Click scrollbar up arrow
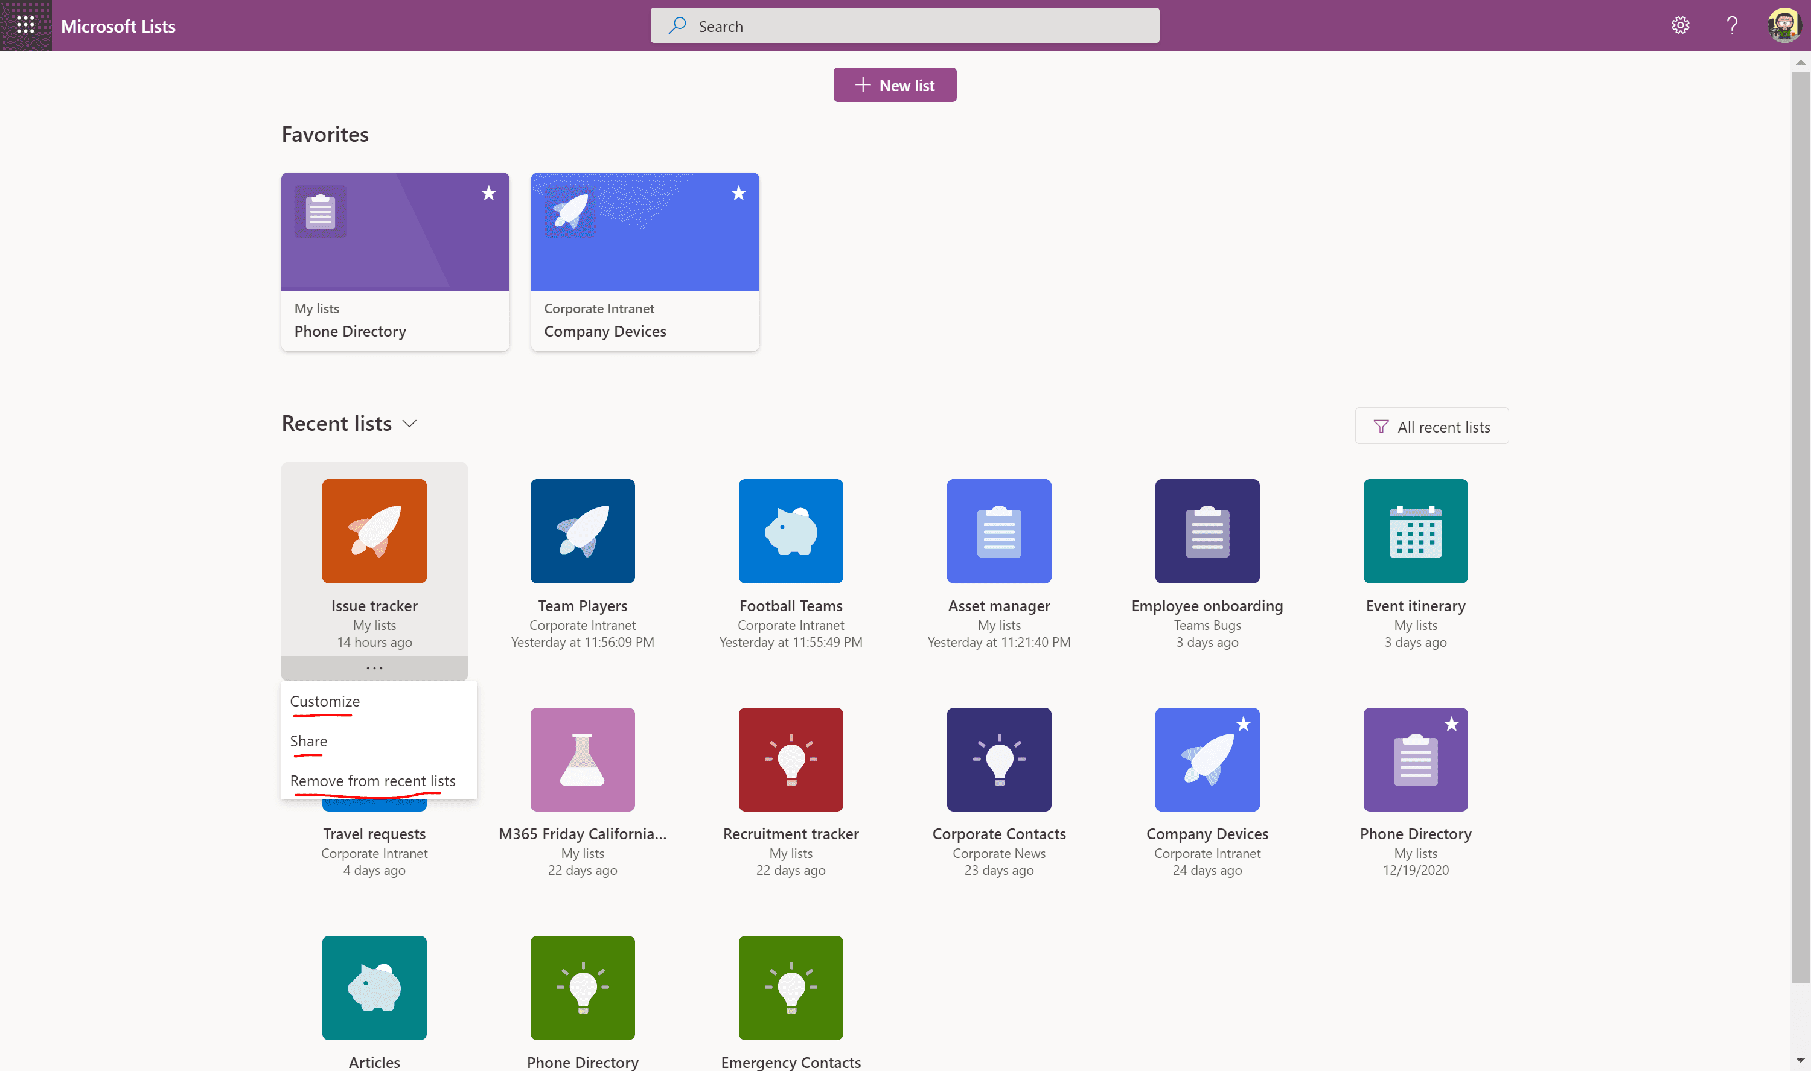Screen dimensions: 1811x1071 coord(1800,62)
